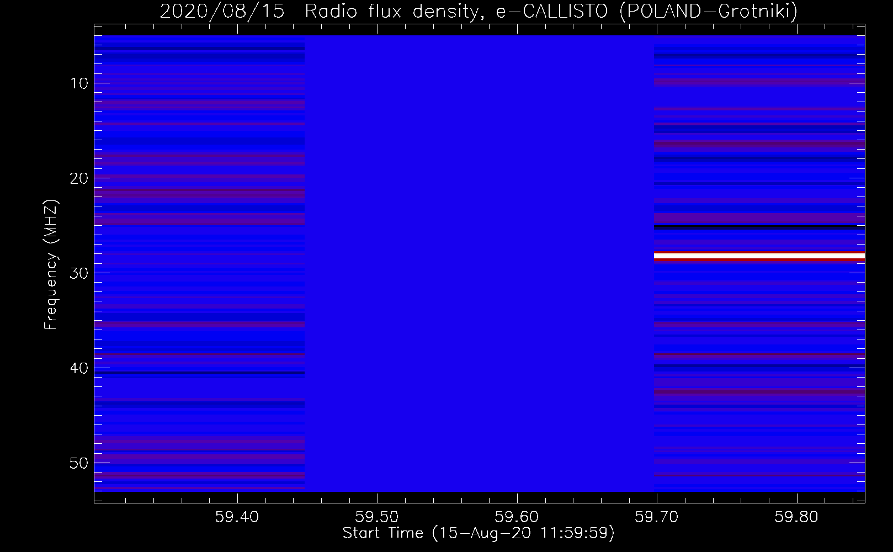Image resolution: width=893 pixels, height=552 pixels.
Task: Click the time tick label '59.70'
Action: click(657, 517)
